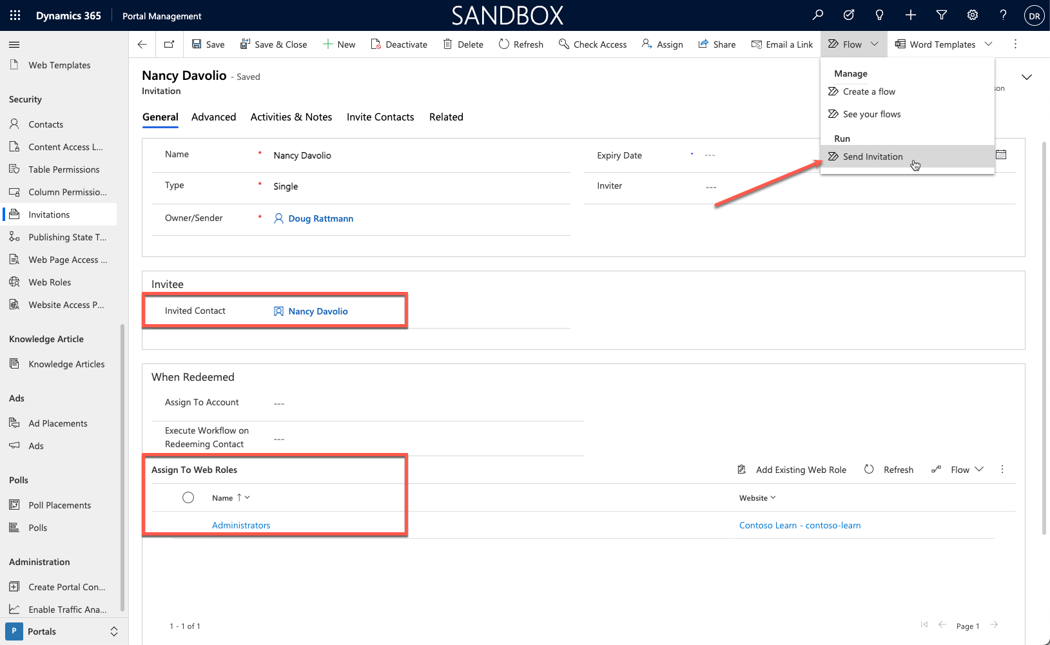Open Web Templates in sidebar
Viewport: 1050px width, 645px height.
(59, 65)
